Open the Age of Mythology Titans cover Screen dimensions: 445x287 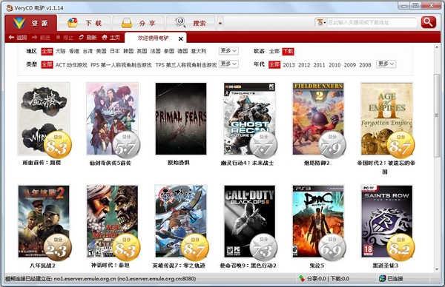pos(113,221)
